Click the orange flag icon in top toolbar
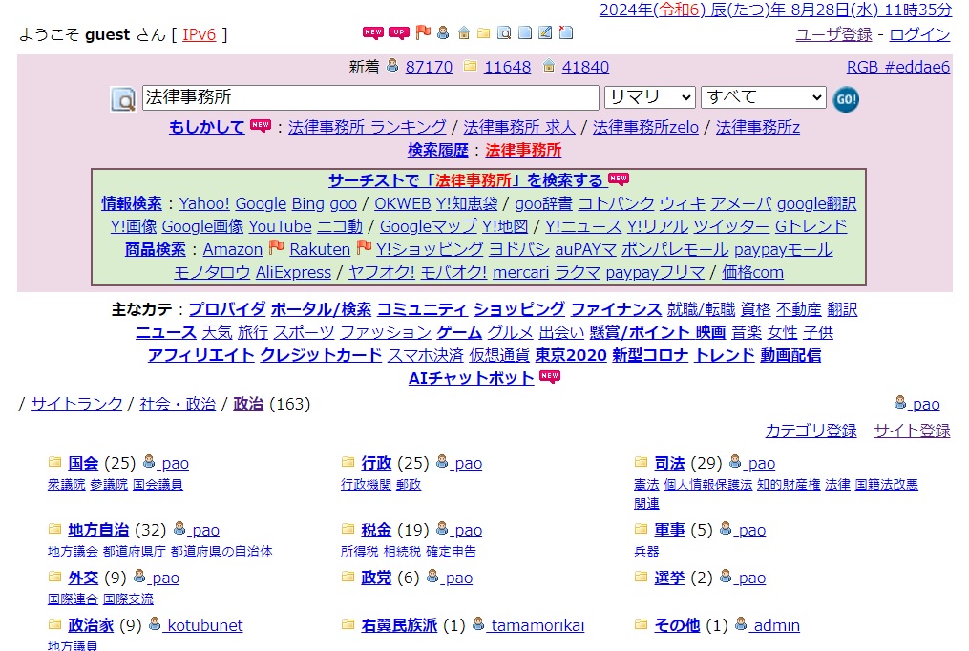 (423, 33)
